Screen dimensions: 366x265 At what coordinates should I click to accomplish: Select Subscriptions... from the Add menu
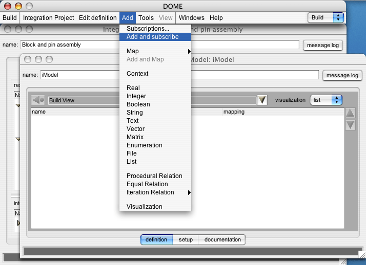(155, 29)
